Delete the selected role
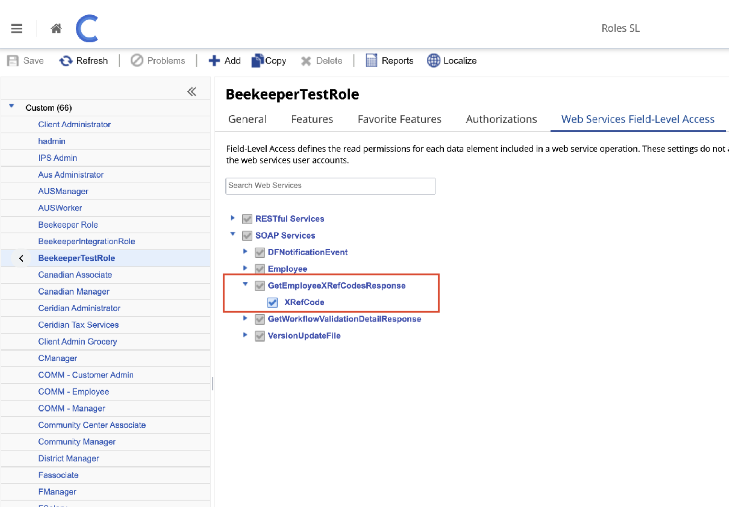This screenshot has width=729, height=509. coord(322,61)
